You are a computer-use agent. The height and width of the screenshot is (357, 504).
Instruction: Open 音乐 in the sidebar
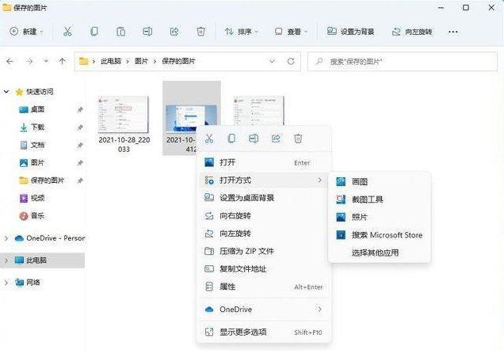tap(37, 216)
